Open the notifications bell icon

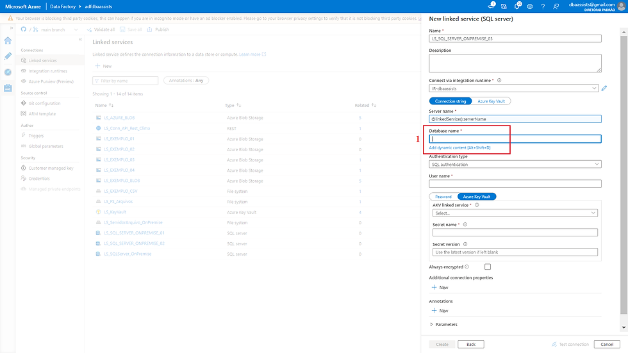point(518,6)
